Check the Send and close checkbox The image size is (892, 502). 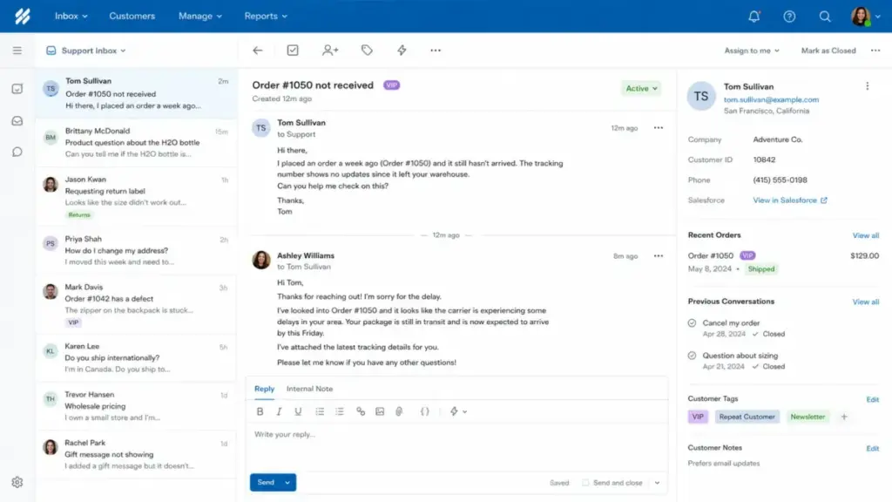pos(585,483)
